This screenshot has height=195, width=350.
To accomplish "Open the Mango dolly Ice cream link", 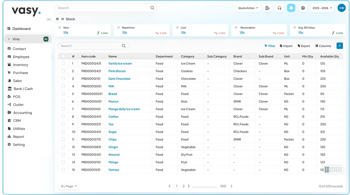I will tap(124, 109).
